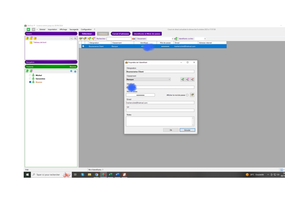This screenshot has height=201, width=285.
Task: Click the first green person icon in Titulaires toolbar
Action: coord(27,71)
